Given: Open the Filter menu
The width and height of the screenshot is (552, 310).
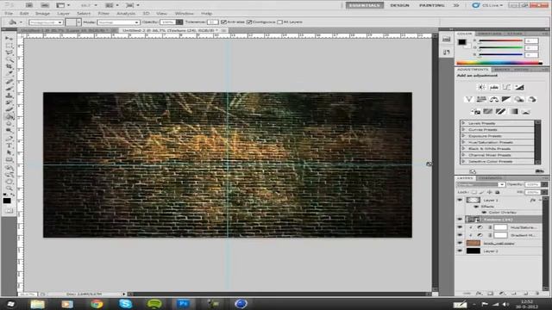Looking at the screenshot, I should tap(103, 14).
